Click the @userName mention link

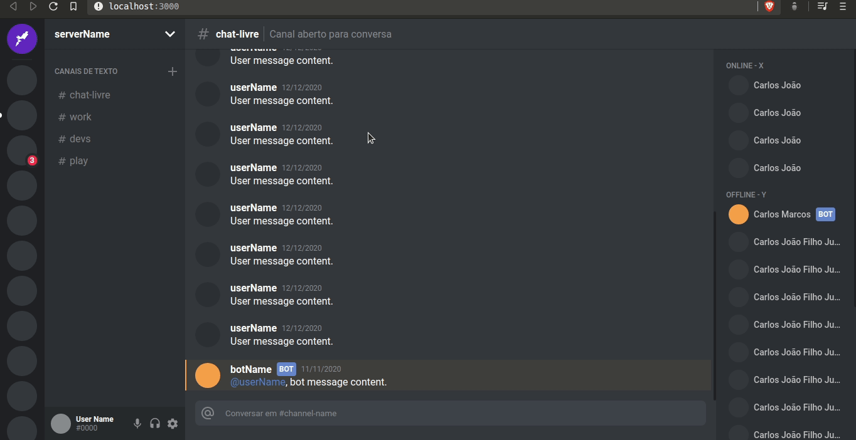257,382
